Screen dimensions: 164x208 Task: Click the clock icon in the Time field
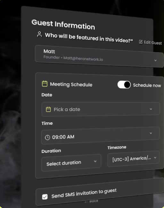[x=47, y=138]
